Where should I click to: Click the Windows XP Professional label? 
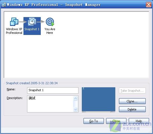pyautogui.click(x=14, y=31)
